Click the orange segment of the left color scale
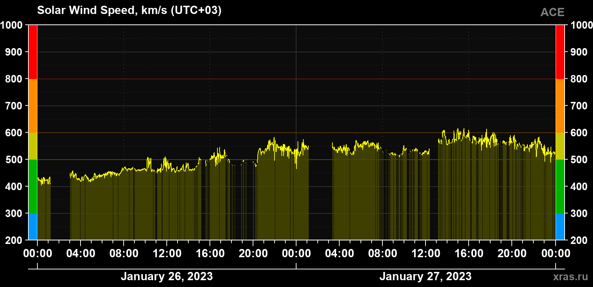This screenshot has height=287, width=593. 33,106
